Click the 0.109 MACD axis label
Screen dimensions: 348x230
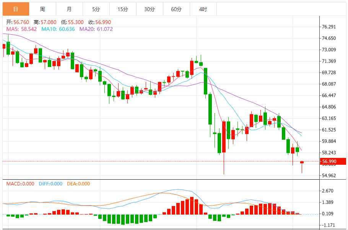click(x=328, y=214)
